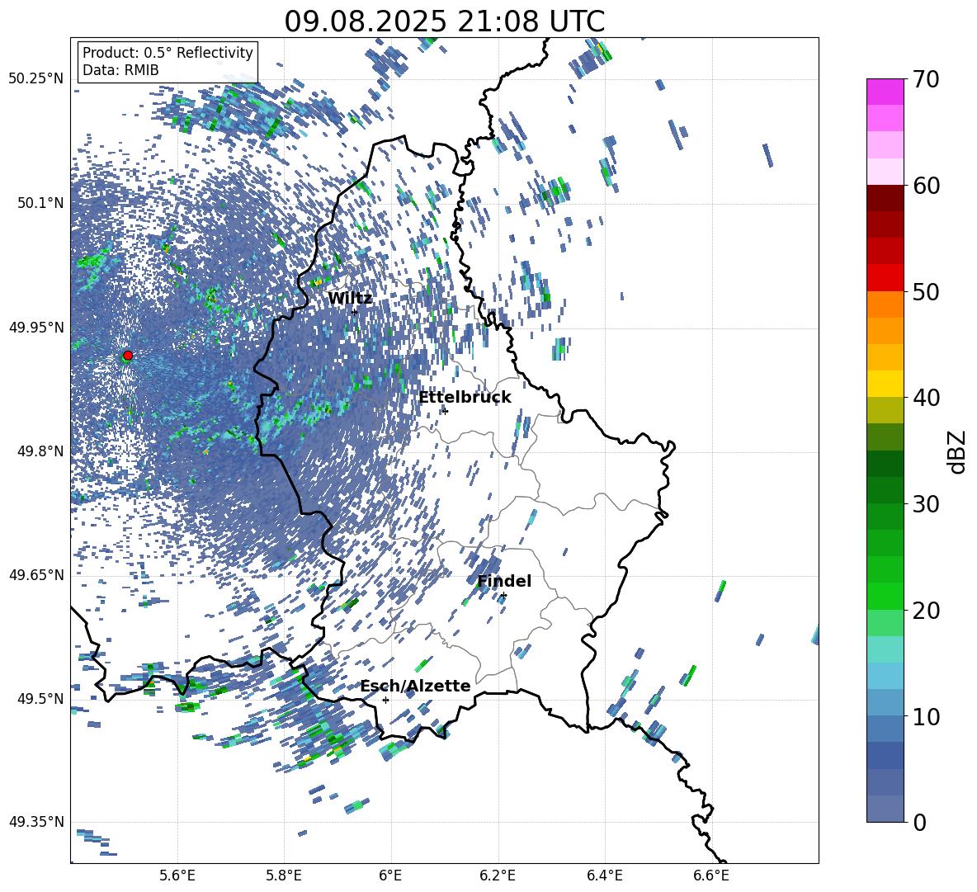Click the Findel station cross marker
The width and height of the screenshot is (977, 892).
[x=503, y=596]
